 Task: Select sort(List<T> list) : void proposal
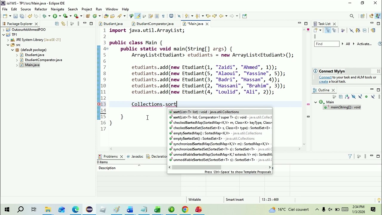[220, 112]
